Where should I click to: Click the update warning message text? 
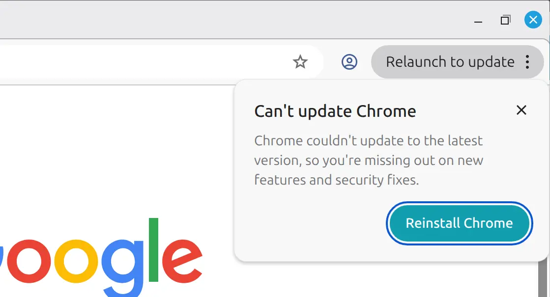tap(368, 160)
